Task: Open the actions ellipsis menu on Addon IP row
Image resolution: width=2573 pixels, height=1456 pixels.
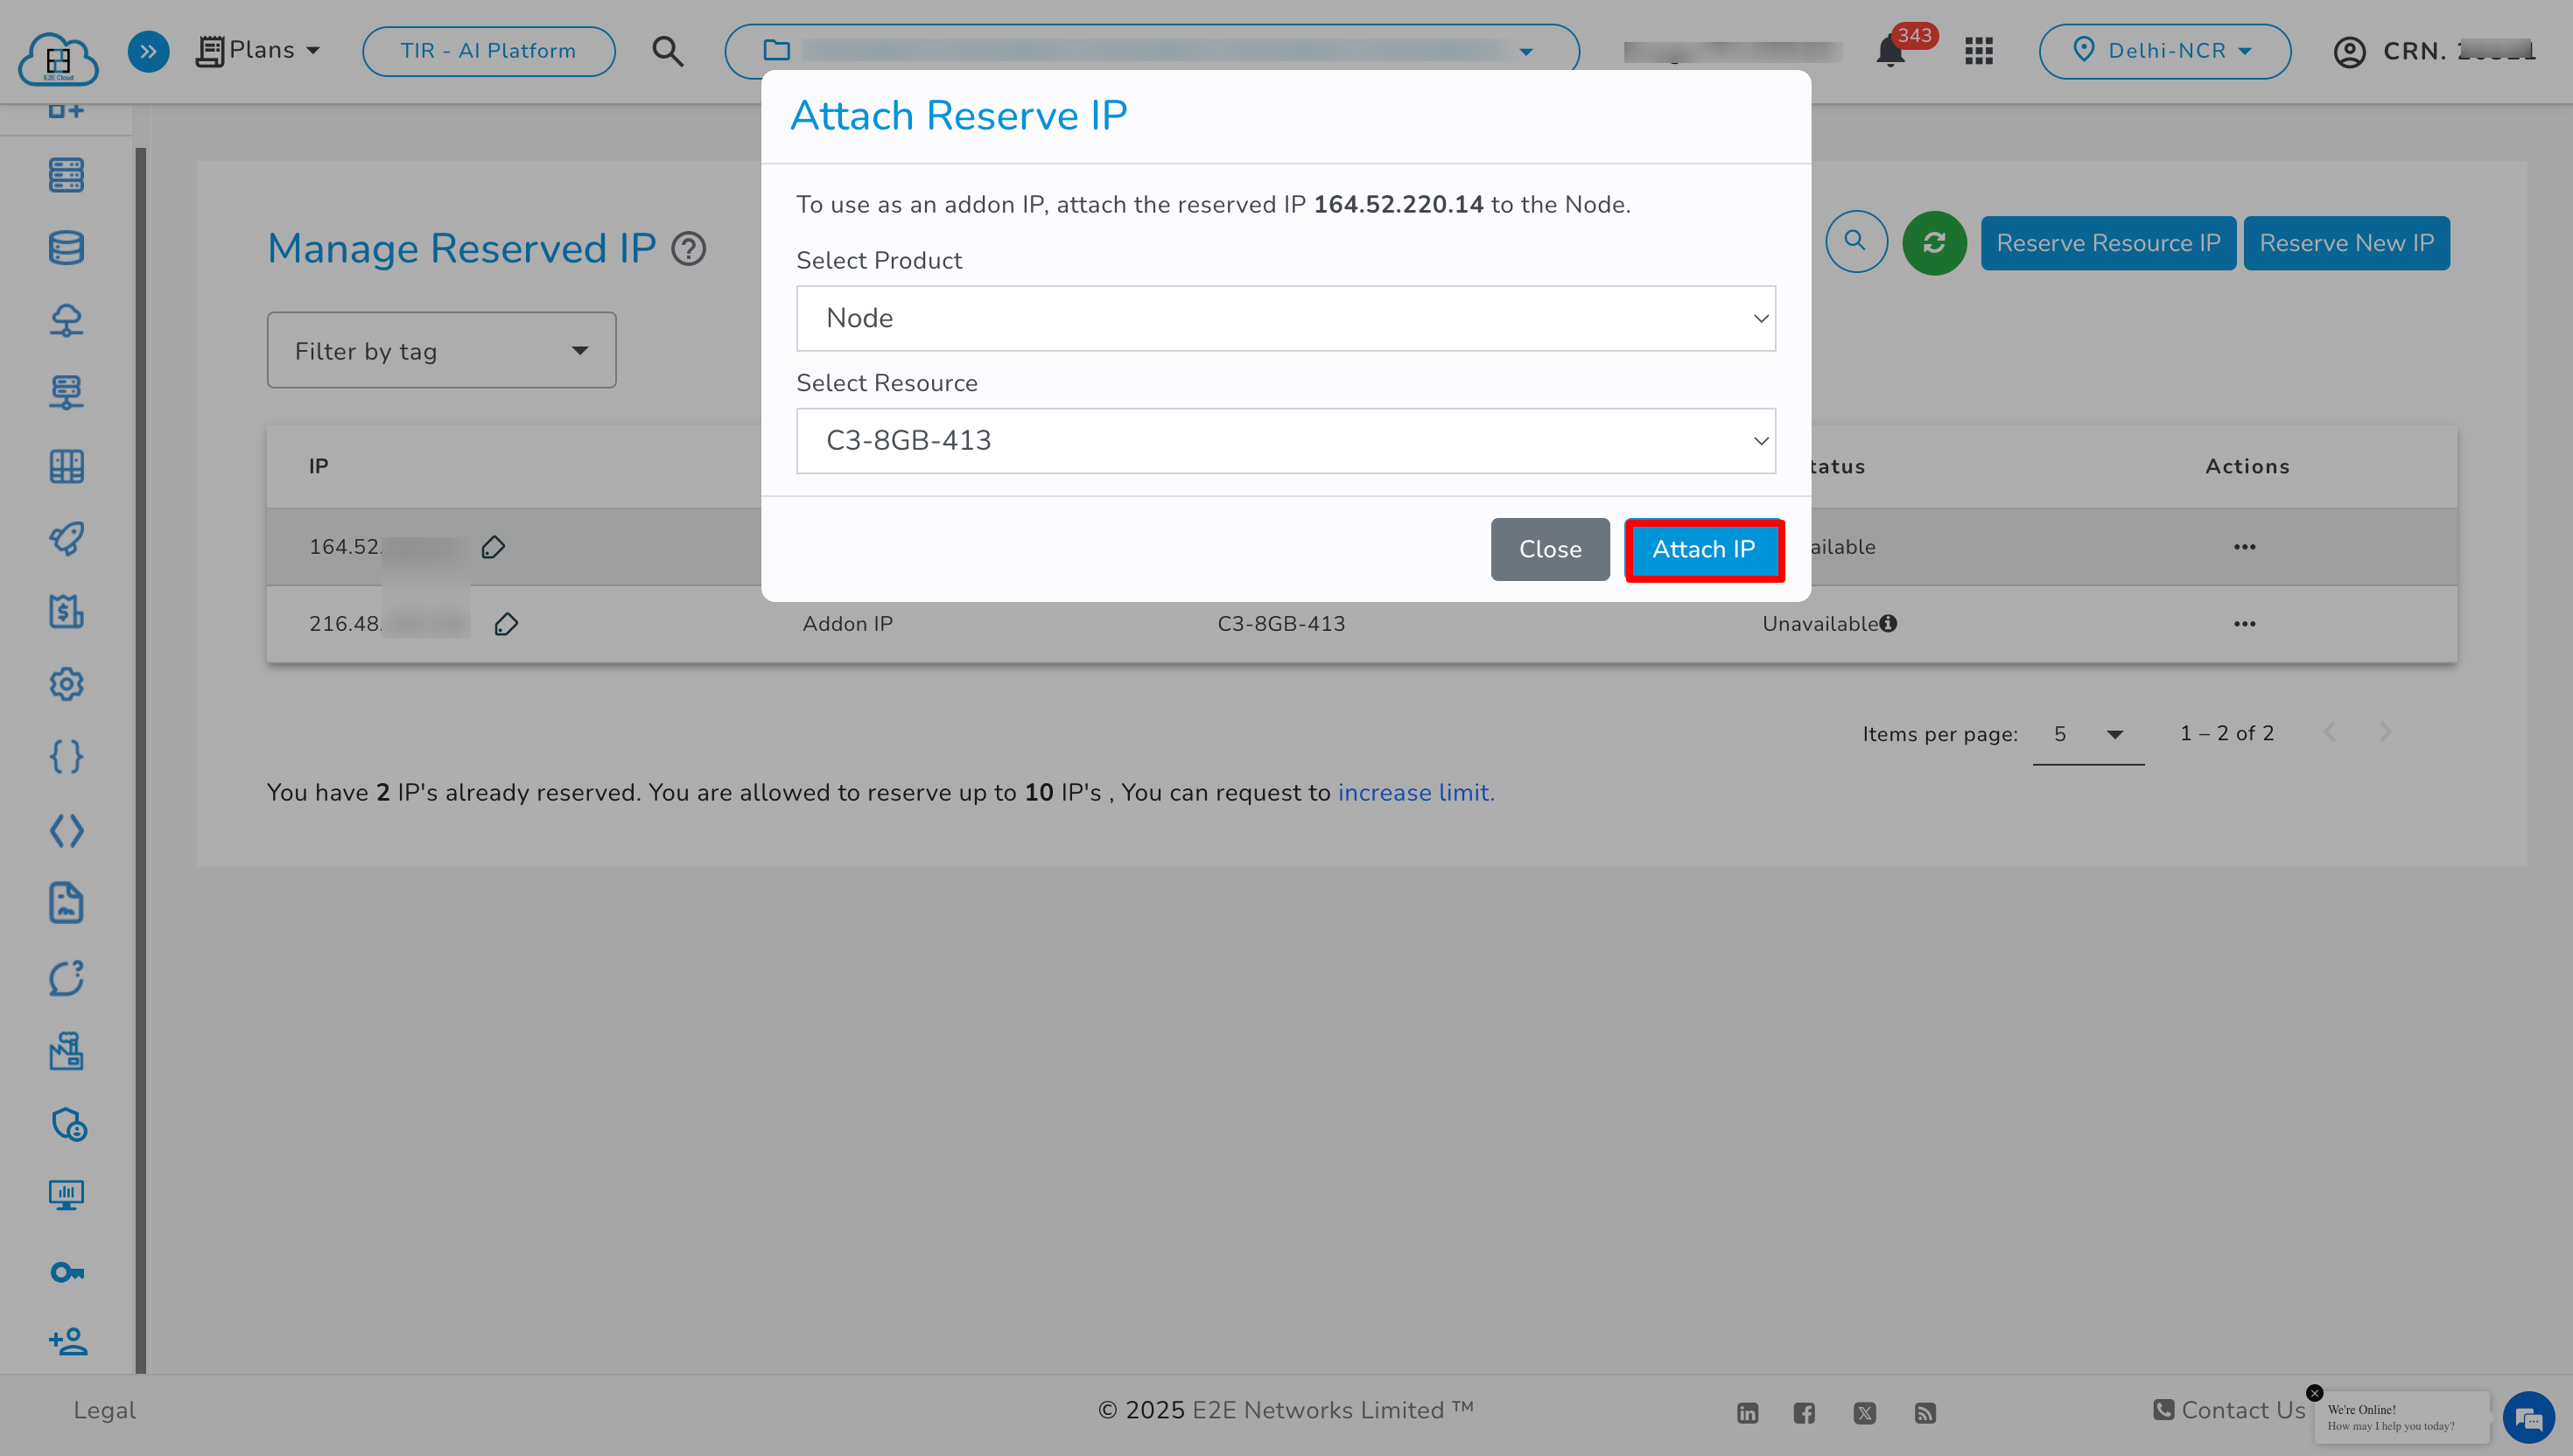Action: point(2245,623)
